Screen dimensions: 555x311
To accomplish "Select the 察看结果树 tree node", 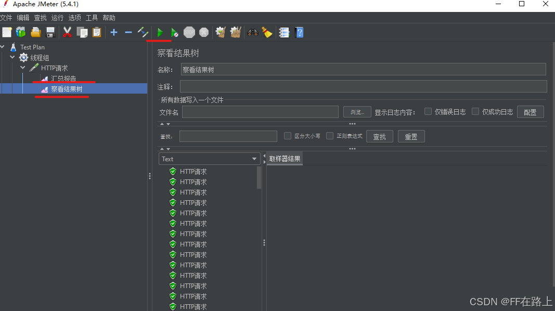I will (x=67, y=89).
